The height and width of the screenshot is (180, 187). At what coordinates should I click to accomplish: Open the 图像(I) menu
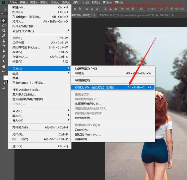(34, 2)
